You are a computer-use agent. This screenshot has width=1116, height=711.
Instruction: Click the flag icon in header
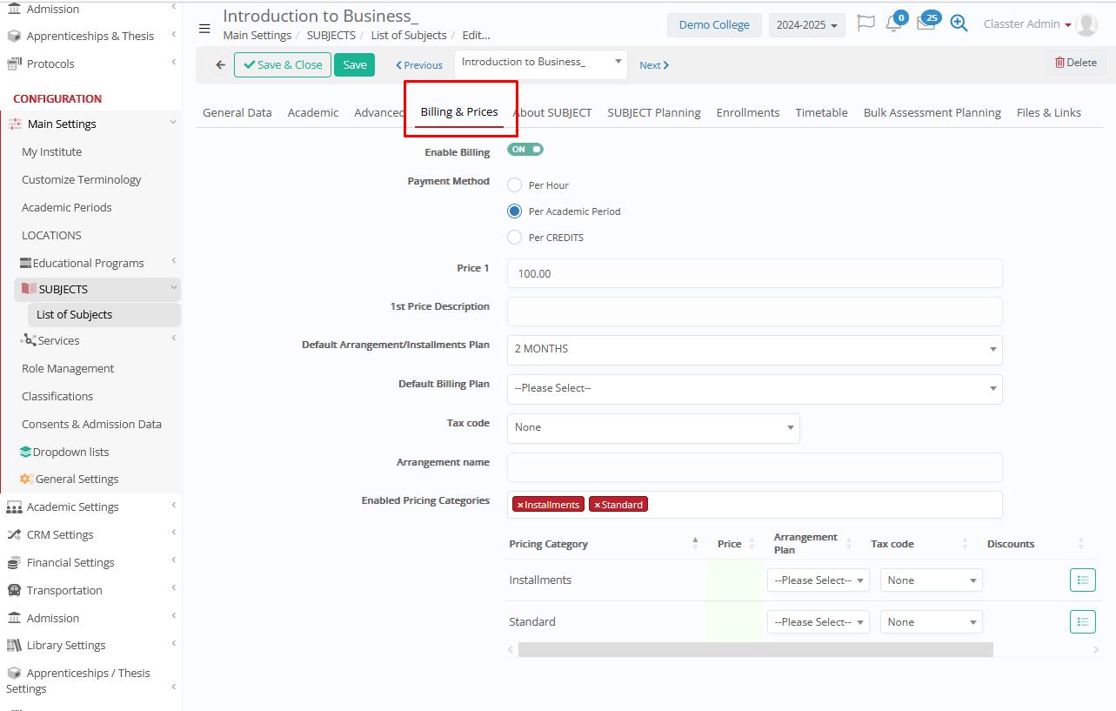[x=865, y=23]
